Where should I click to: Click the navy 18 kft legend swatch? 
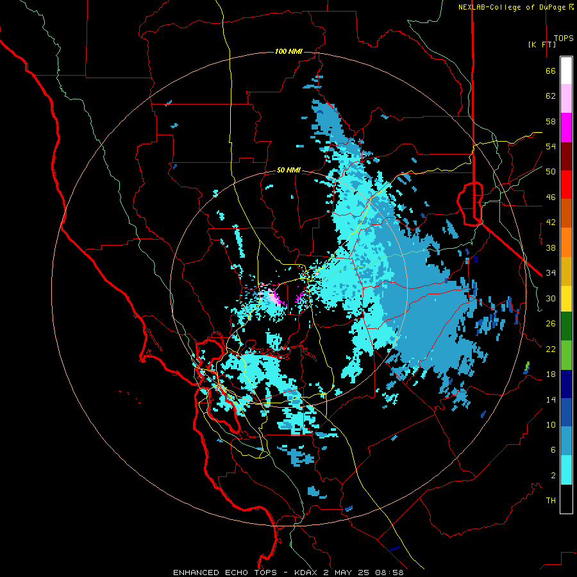(566, 384)
